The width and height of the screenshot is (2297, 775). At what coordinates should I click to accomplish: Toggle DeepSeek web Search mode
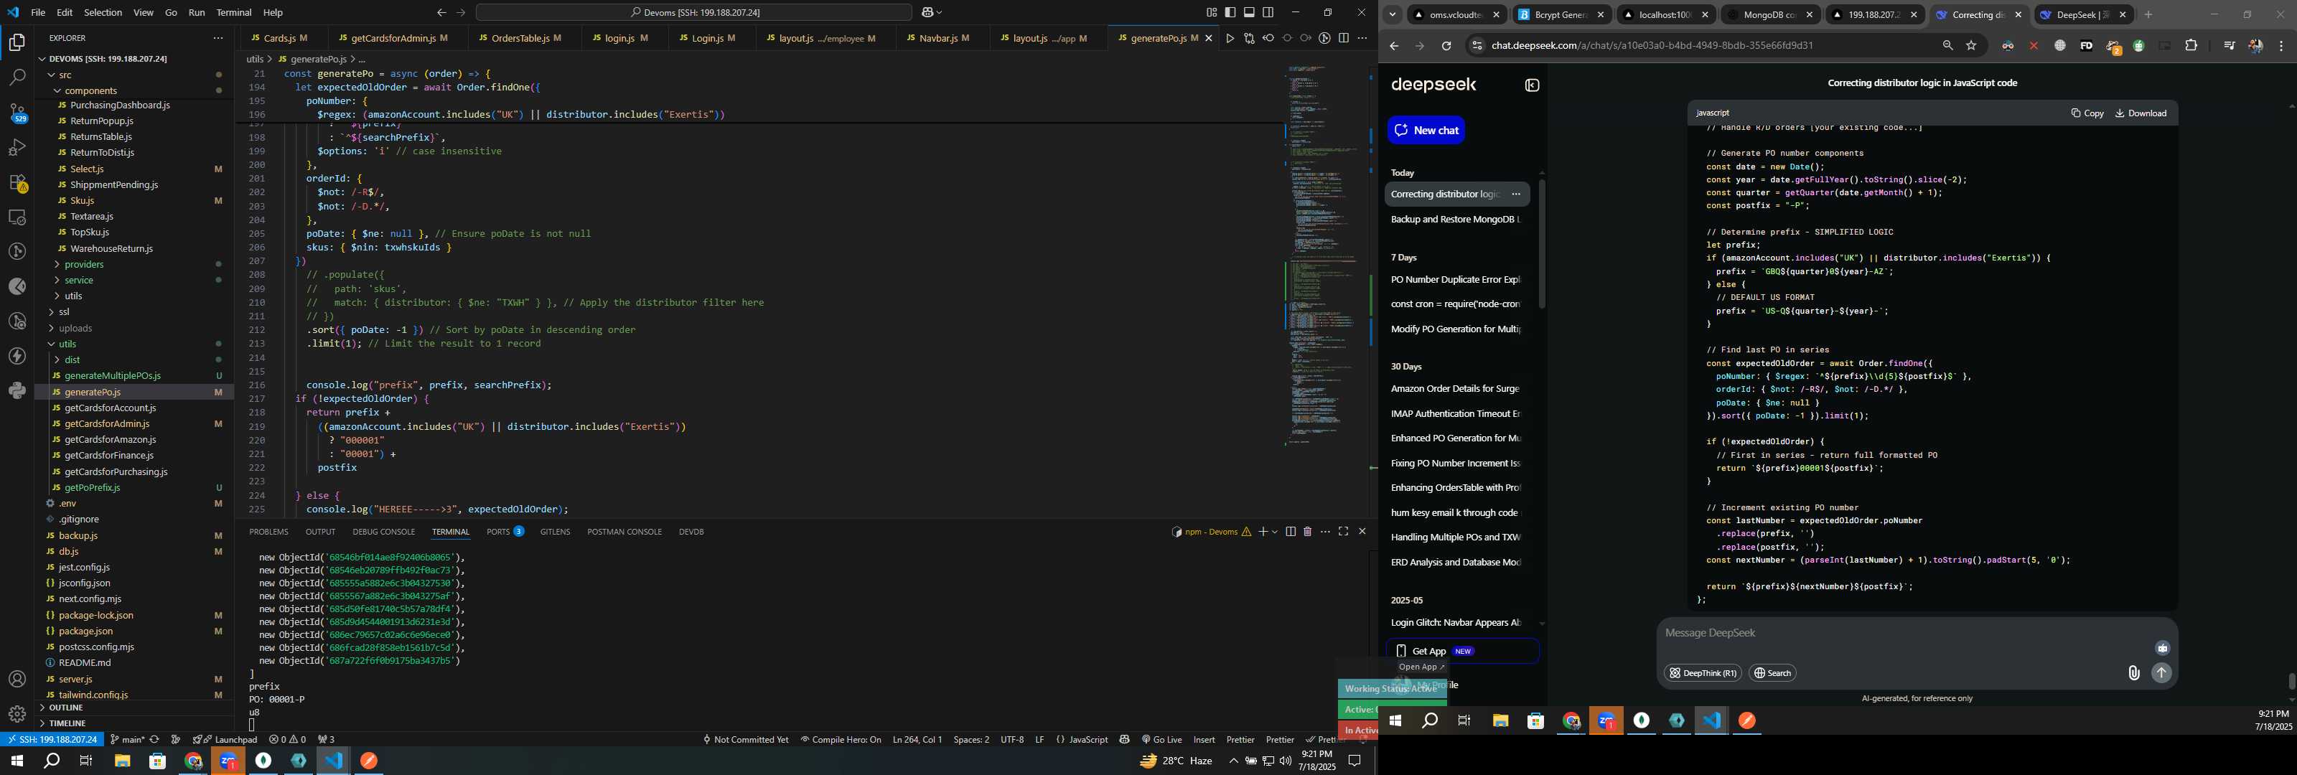[x=1772, y=673]
